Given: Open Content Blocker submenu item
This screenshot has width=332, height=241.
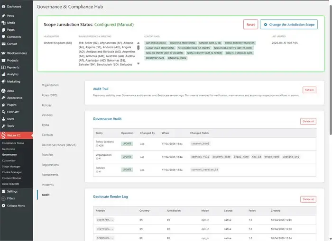Looking at the screenshot, I should [x=12, y=178].
